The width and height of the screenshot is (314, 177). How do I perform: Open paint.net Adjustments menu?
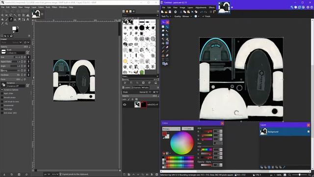pos(201,7)
